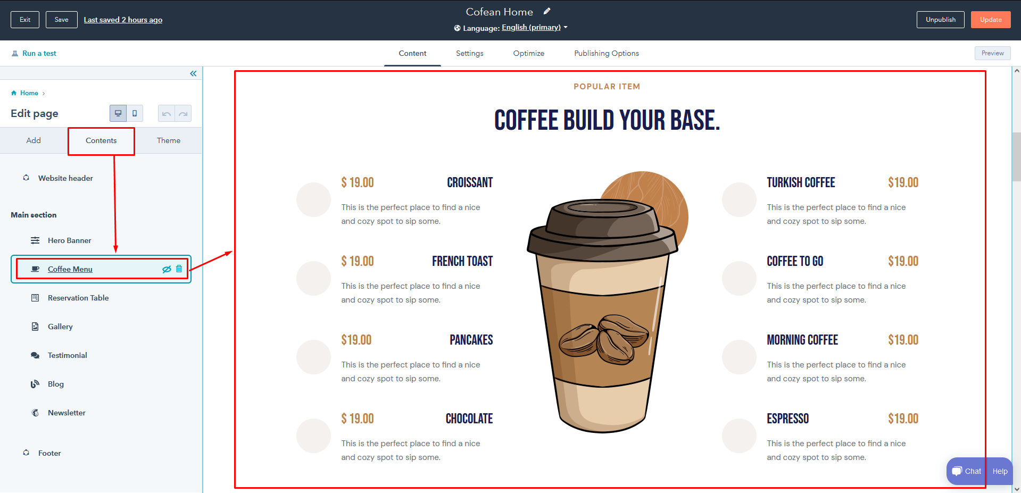Screen dimensions: 1021x493
Task: Click the Run a test link
Action: tap(39, 53)
